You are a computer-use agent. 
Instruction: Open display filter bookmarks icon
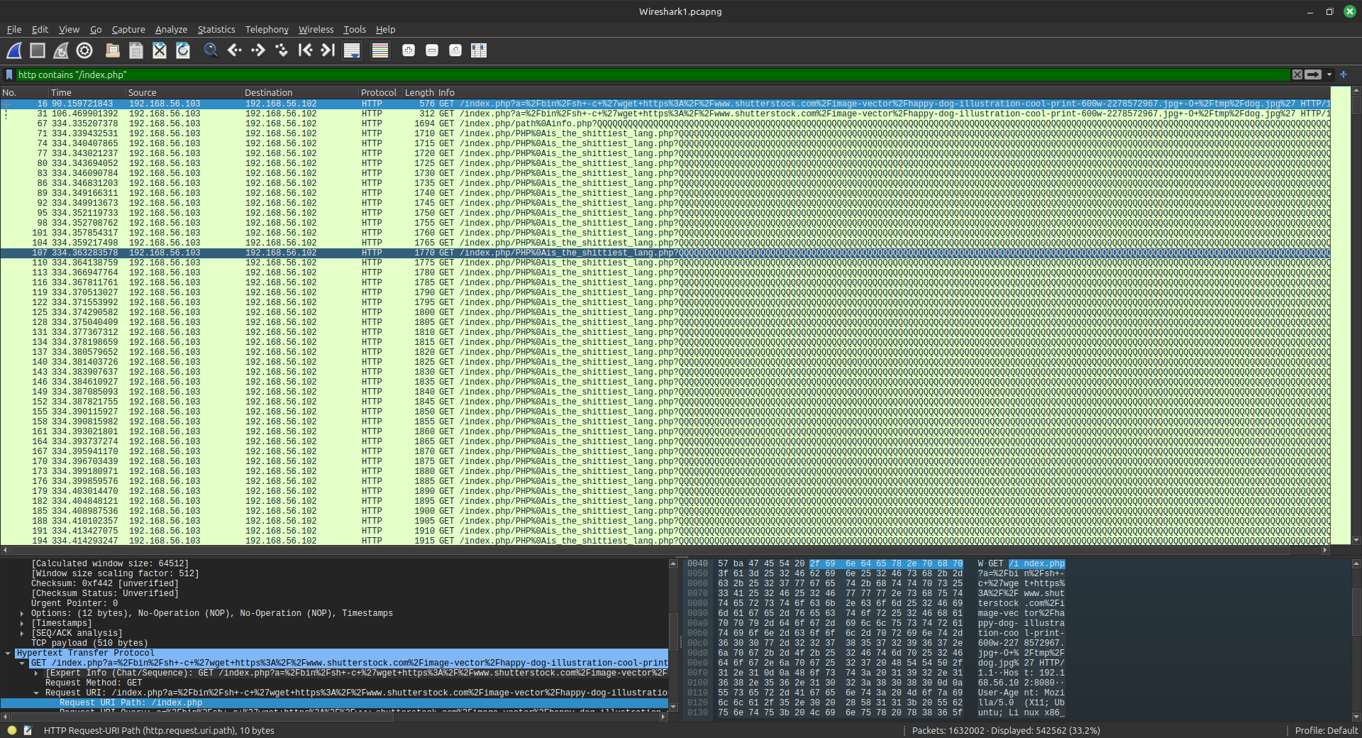tap(9, 75)
